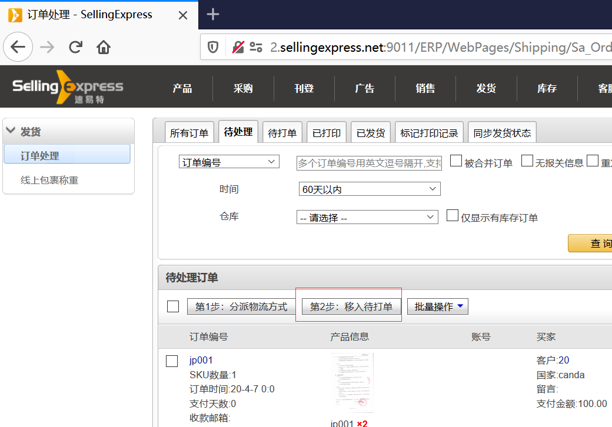
Task: Switch to the 已打印 tab
Action: coord(327,133)
